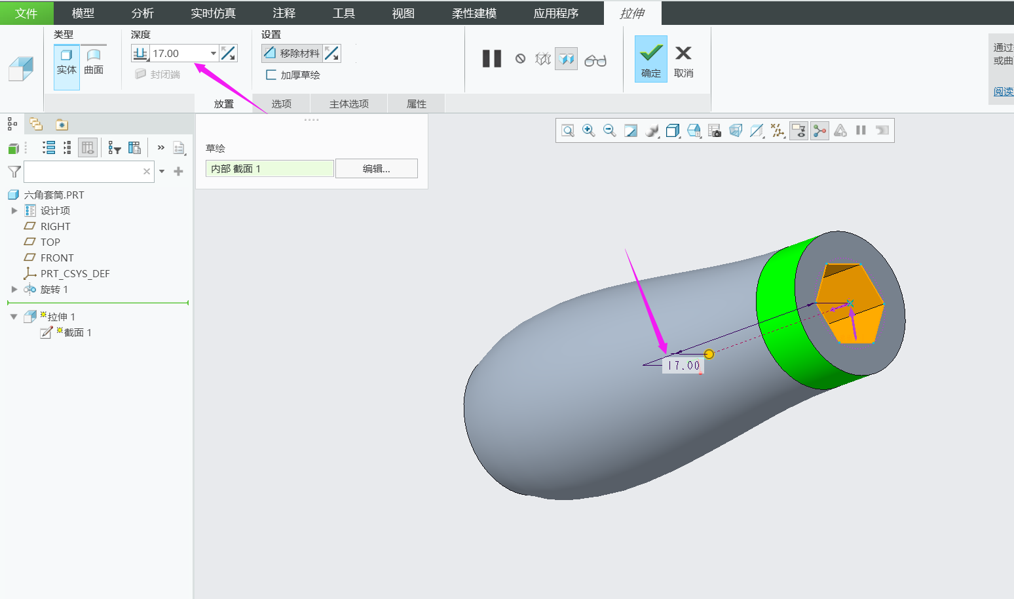Click the view manager cube icon
Image resolution: width=1014 pixels, height=599 pixels.
(694, 130)
